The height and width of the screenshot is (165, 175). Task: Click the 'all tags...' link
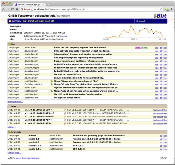[x=12, y=127]
